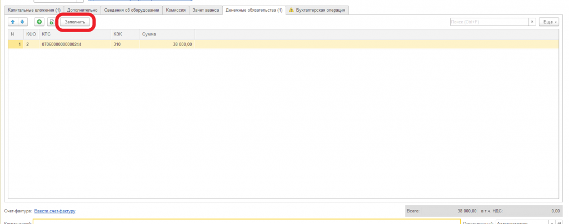Clear the search field with the x
Screen dimensions: 569x224
pyautogui.click(x=532, y=22)
